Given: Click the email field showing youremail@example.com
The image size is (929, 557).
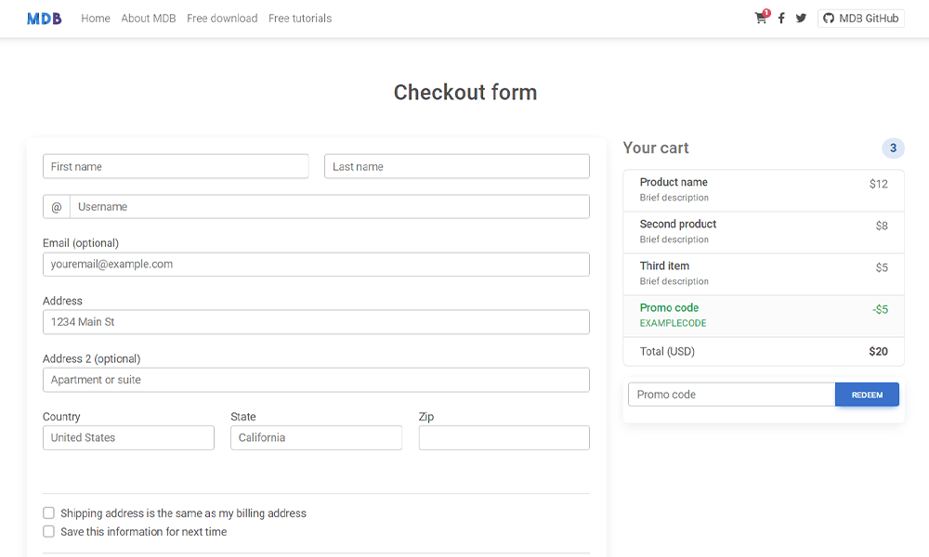Looking at the screenshot, I should pyautogui.click(x=316, y=264).
